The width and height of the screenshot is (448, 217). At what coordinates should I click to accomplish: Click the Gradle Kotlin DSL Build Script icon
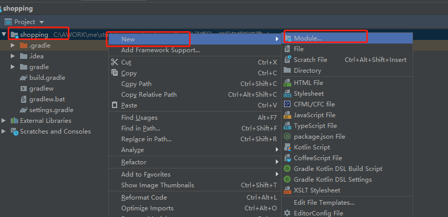(287, 168)
